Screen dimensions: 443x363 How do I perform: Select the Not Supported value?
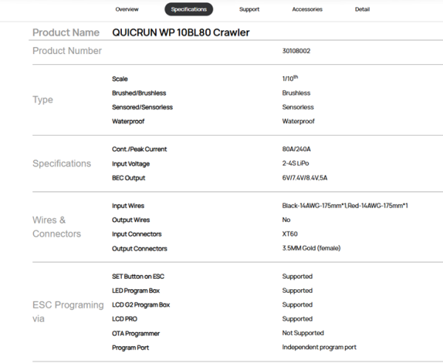pyautogui.click(x=303, y=333)
